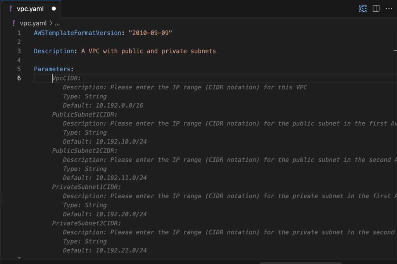The width and height of the screenshot is (397, 264).
Task: Click the editor scrollbar region
Action: click(395, 155)
